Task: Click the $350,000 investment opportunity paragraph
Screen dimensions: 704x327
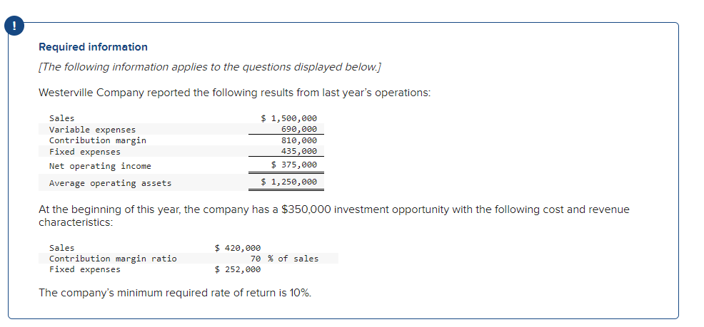Action: coord(334,216)
